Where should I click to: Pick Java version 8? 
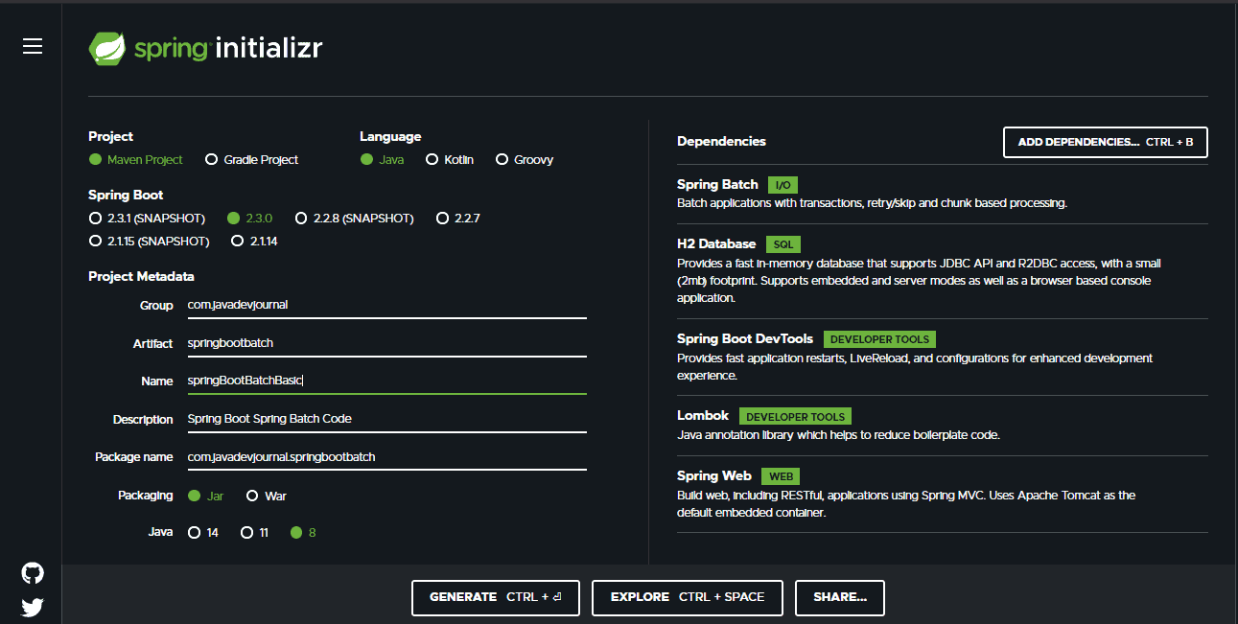point(303,532)
